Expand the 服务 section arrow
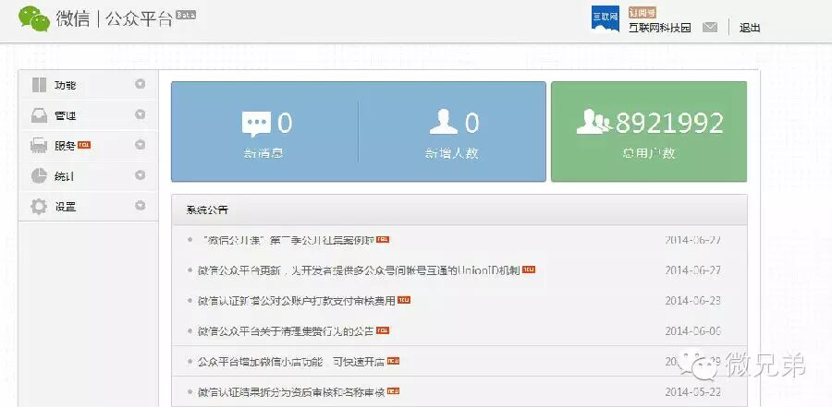 (x=141, y=144)
